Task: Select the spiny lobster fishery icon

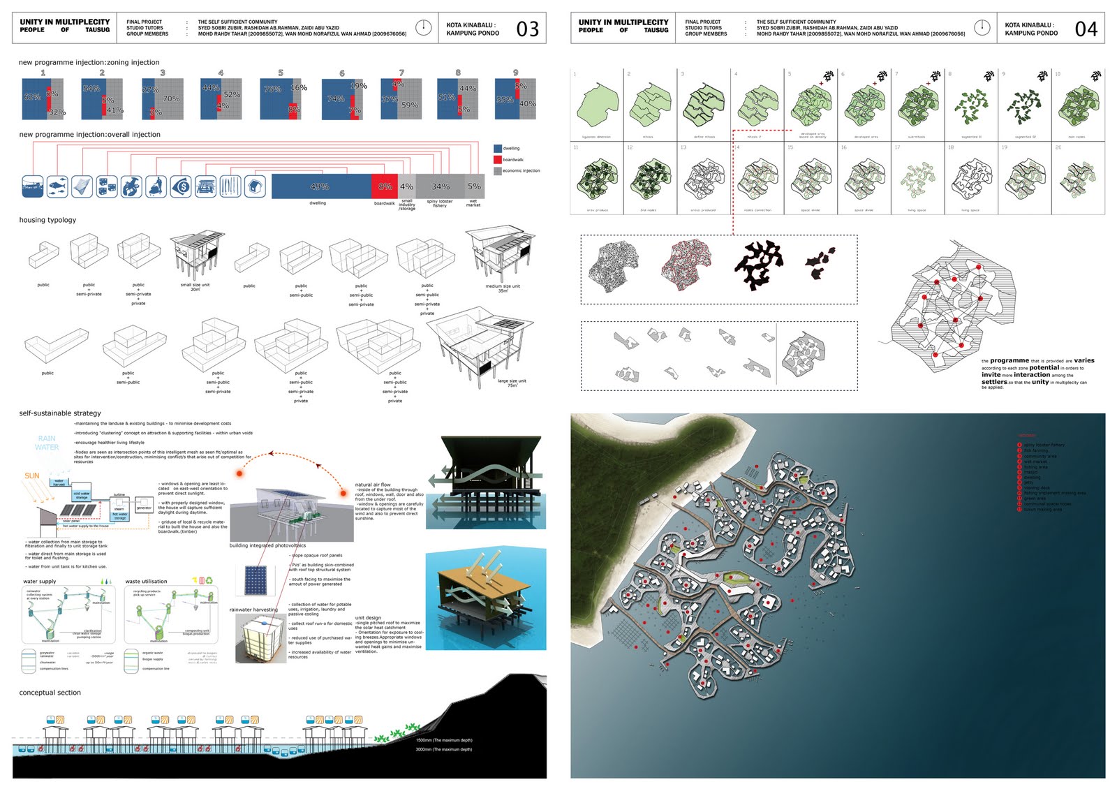Action: pyautogui.click(x=131, y=186)
